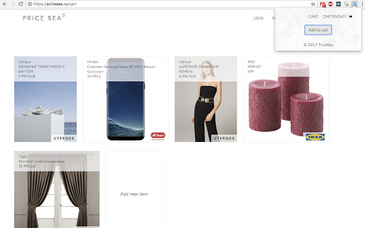Click the browser forward arrow

(13, 4)
